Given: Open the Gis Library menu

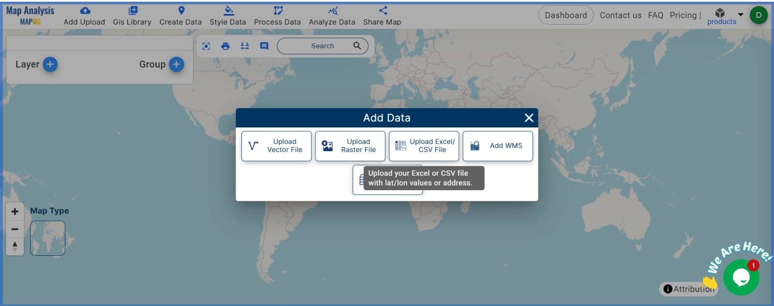Looking at the screenshot, I should 132,16.
